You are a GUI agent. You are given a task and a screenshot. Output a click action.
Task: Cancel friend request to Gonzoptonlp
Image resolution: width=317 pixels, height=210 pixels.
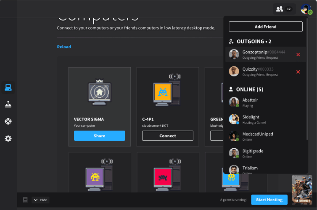298,55
